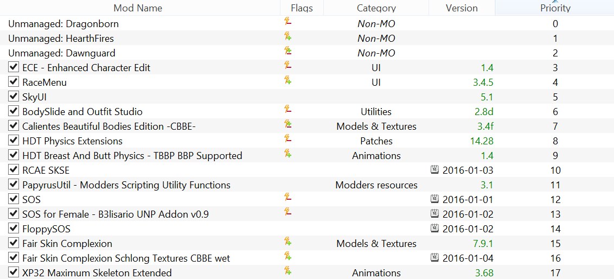Uncheck ECE - Enhanced Character Edit
The width and height of the screenshot is (614, 279).
[14, 67]
